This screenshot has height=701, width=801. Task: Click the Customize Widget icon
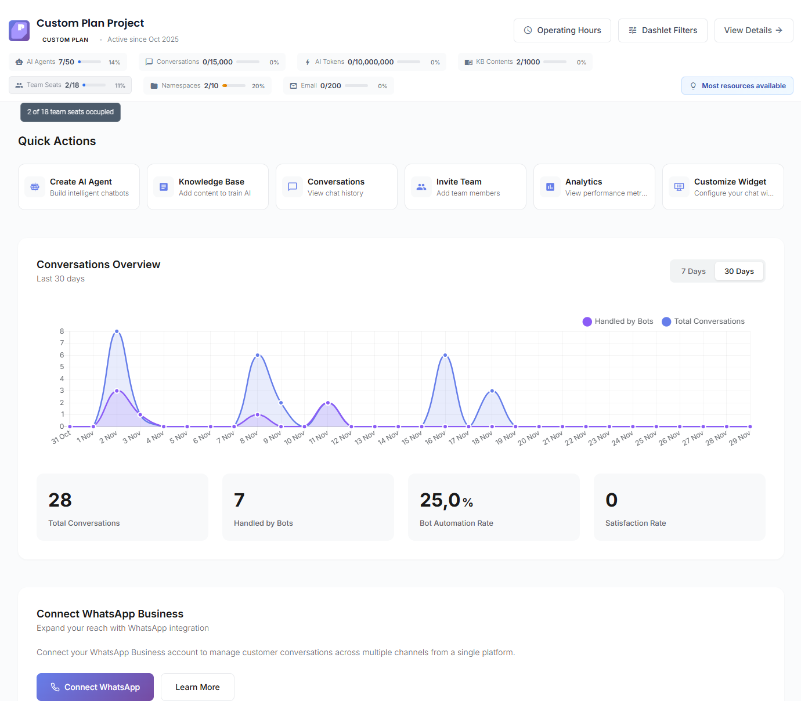[x=679, y=187]
